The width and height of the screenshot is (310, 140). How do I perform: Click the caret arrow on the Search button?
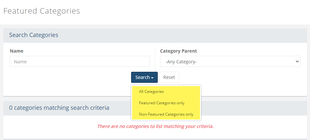tap(152, 78)
